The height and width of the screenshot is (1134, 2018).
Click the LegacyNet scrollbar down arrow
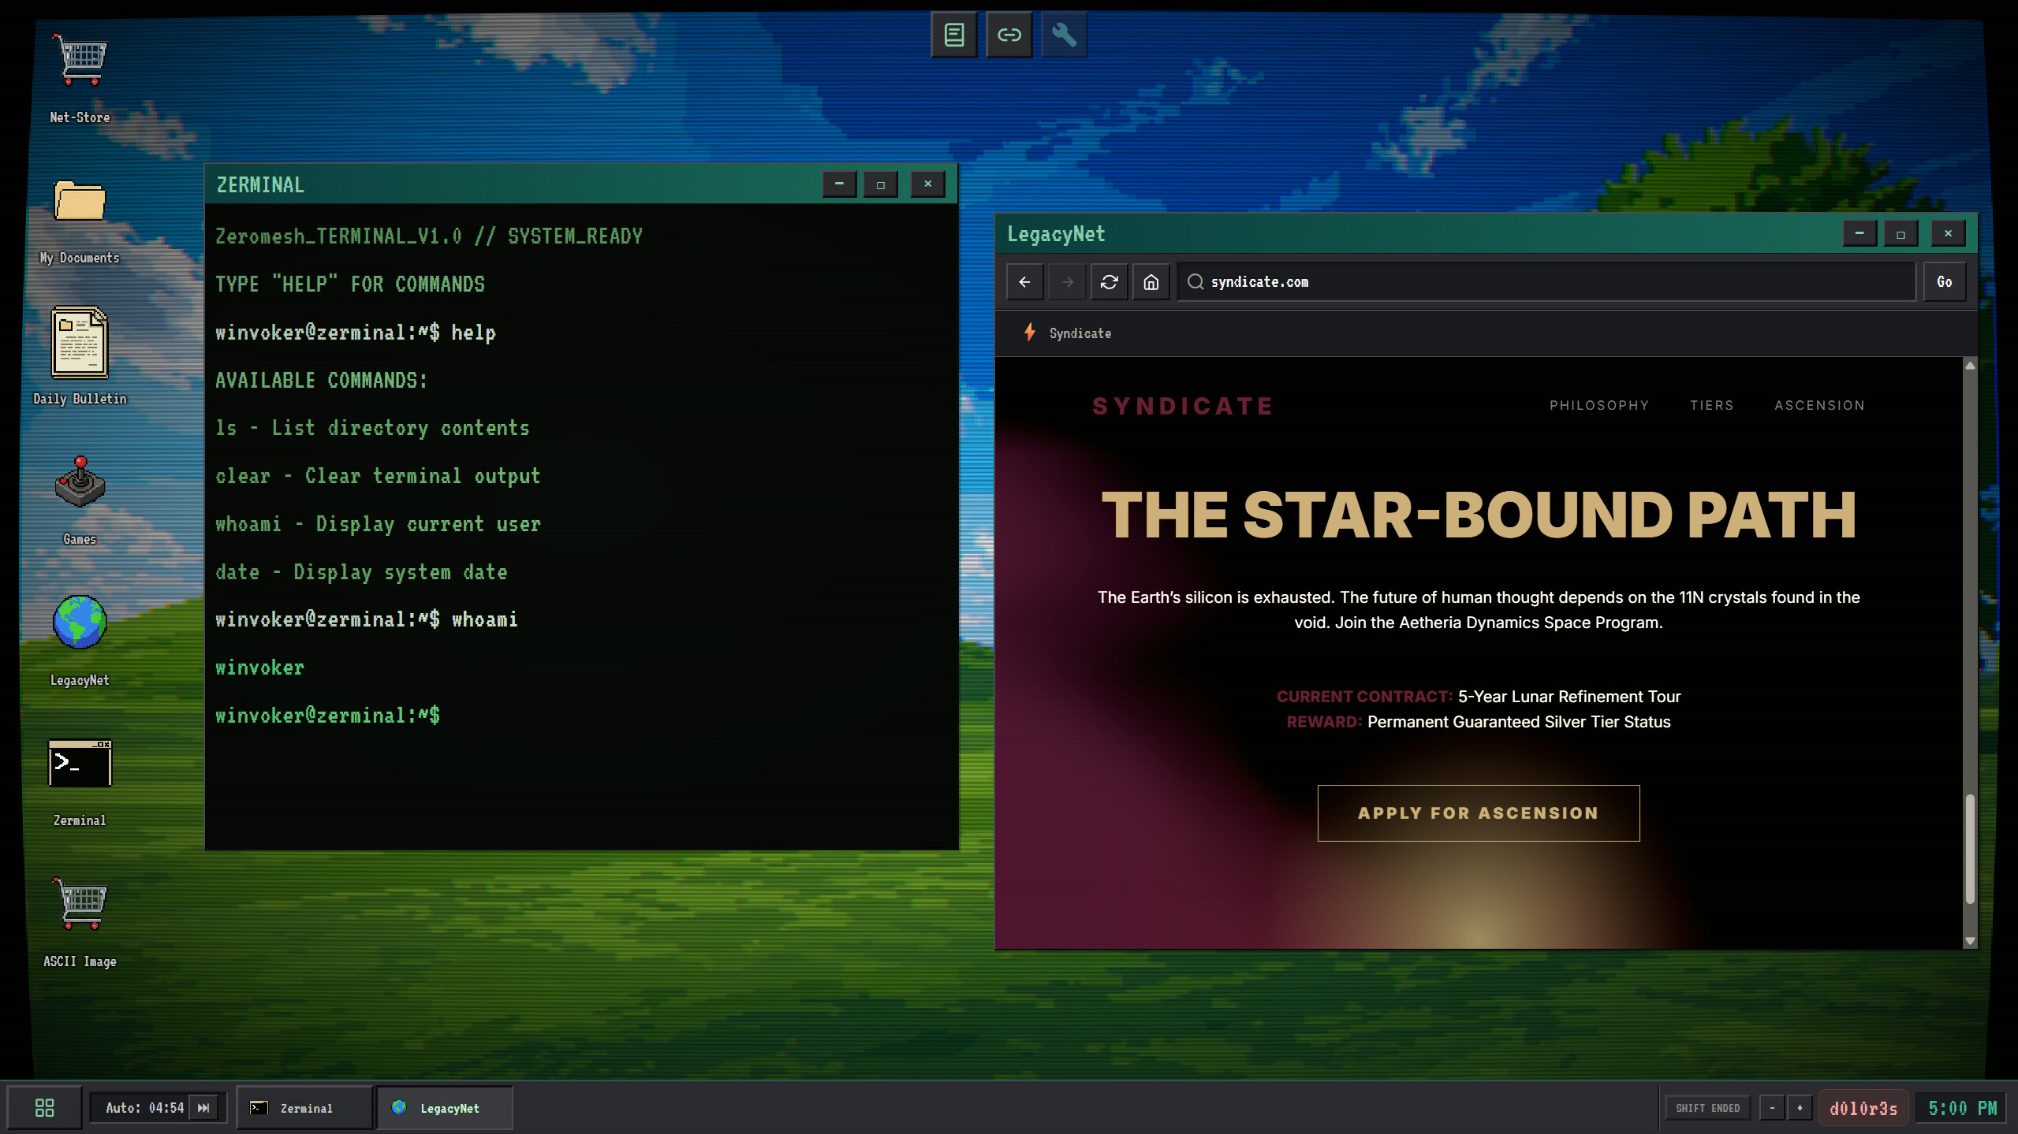[1970, 941]
